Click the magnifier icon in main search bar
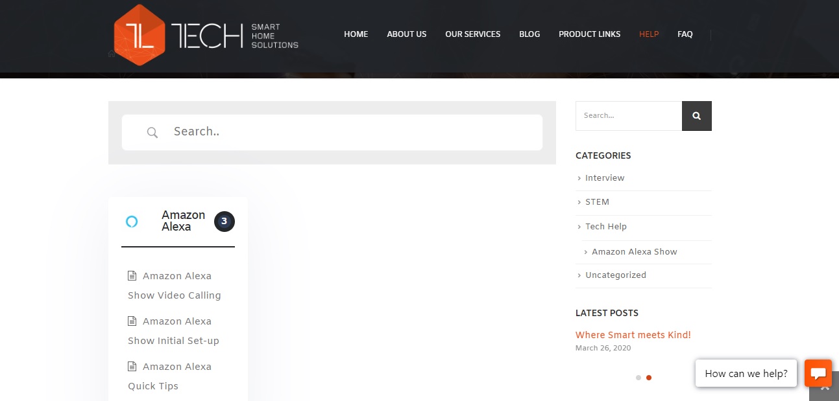The height and width of the screenshot is (401, 839). point(152,133)
